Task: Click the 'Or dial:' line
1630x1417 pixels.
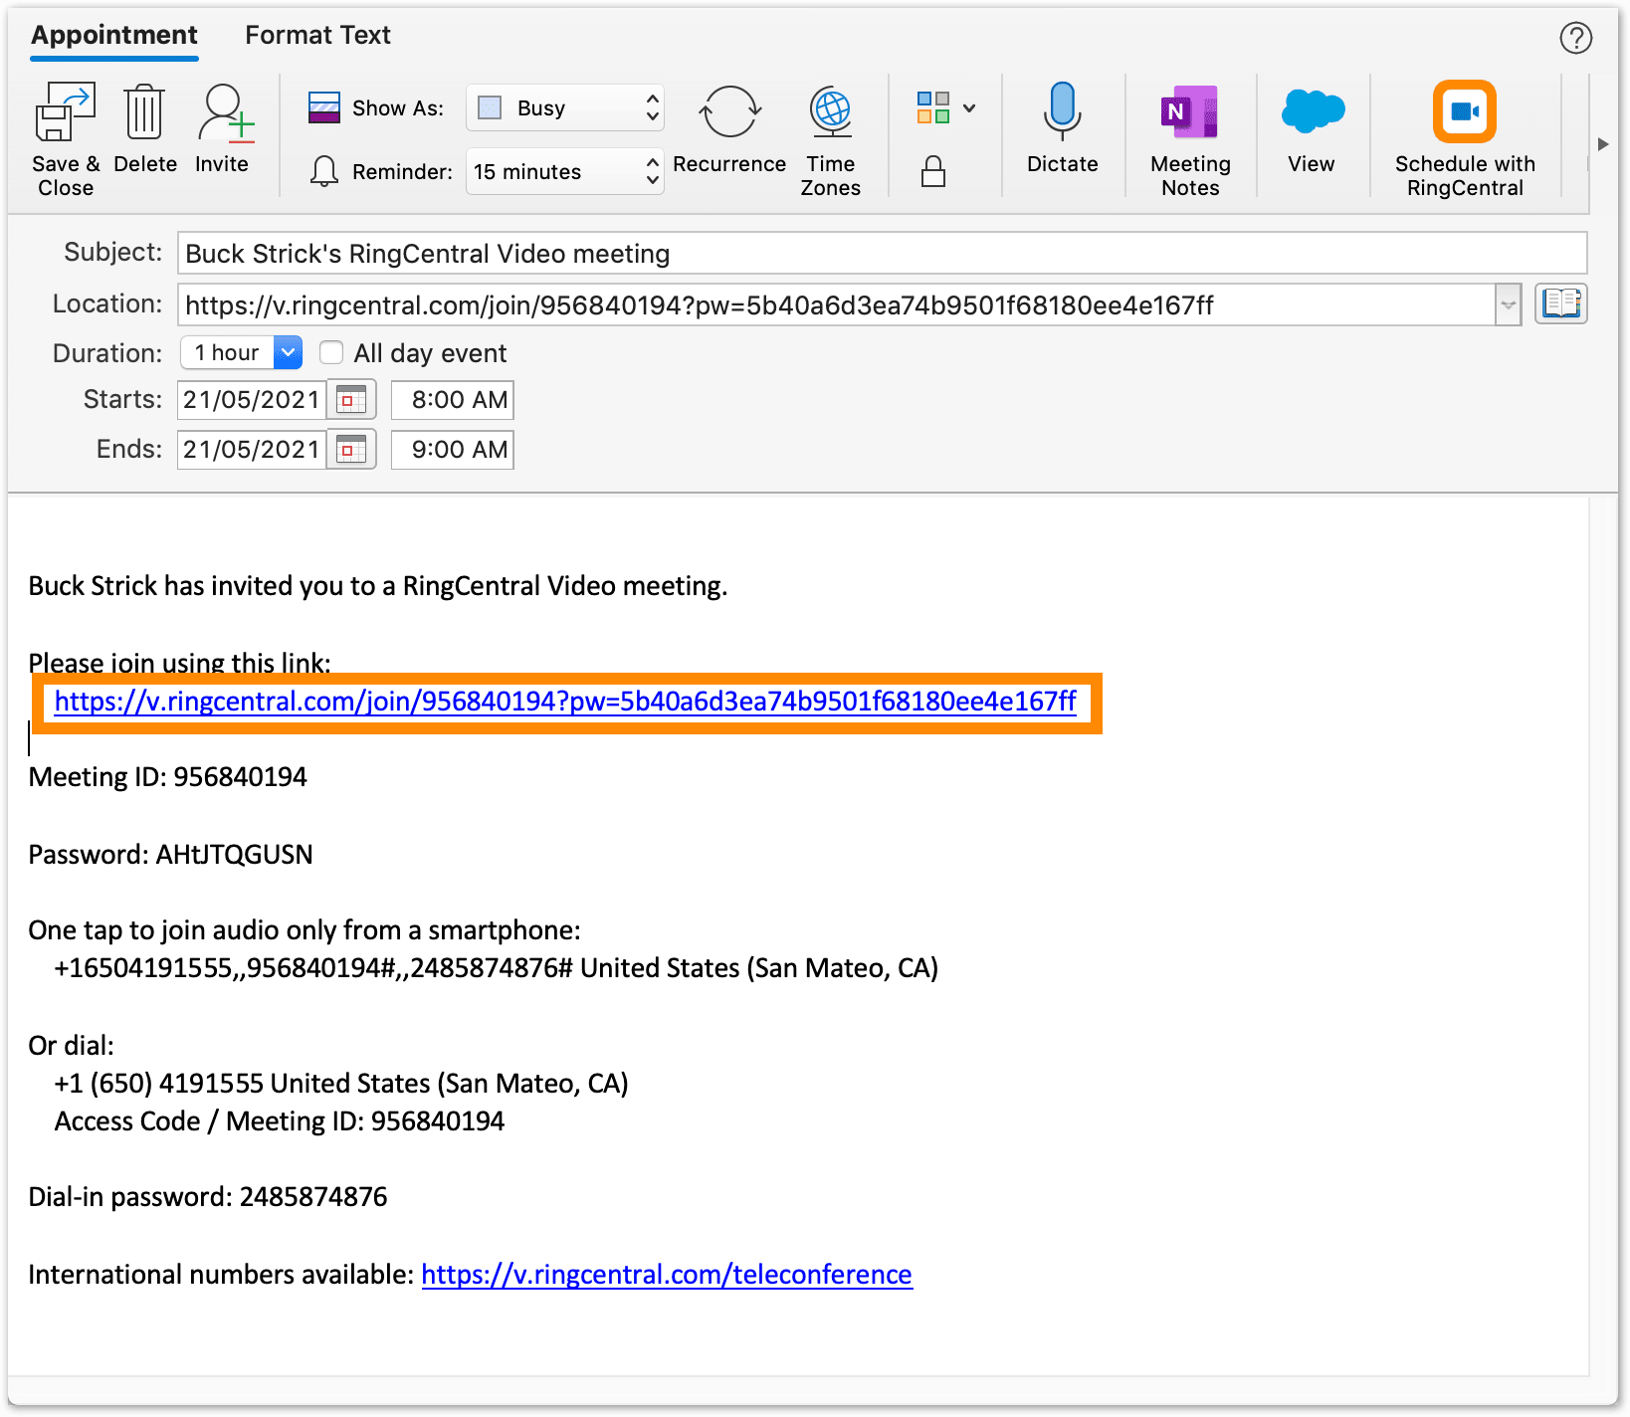Action: point(72,1046)
